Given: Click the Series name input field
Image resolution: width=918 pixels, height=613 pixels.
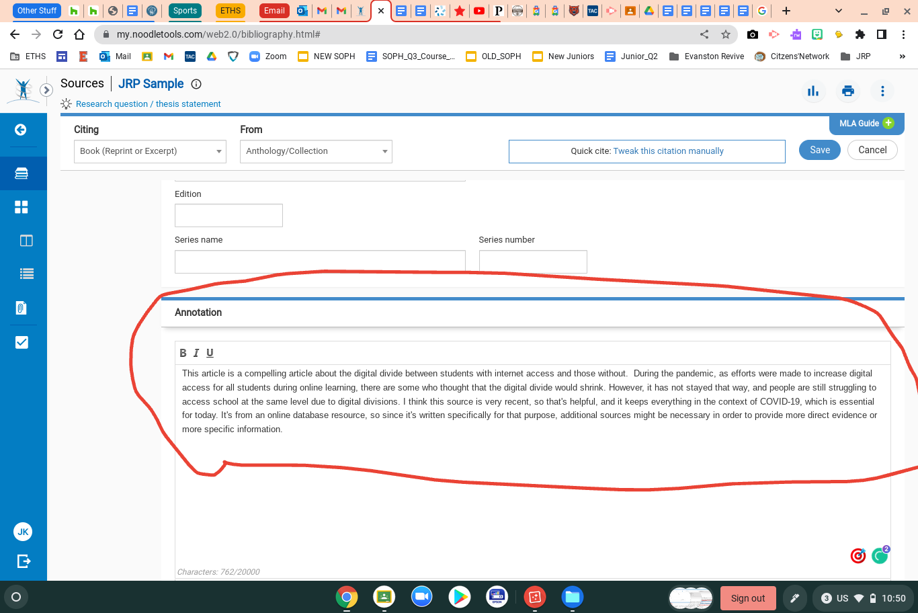Looking at the screenshot, I should pos(320,261).
